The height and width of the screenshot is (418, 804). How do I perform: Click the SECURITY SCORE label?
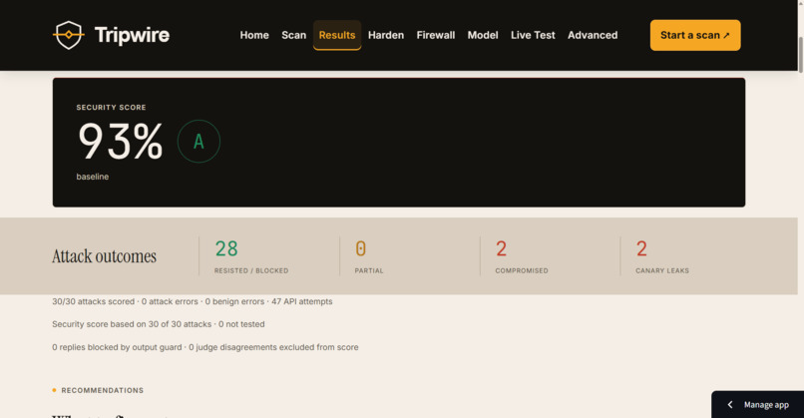(x=112, y=107)
